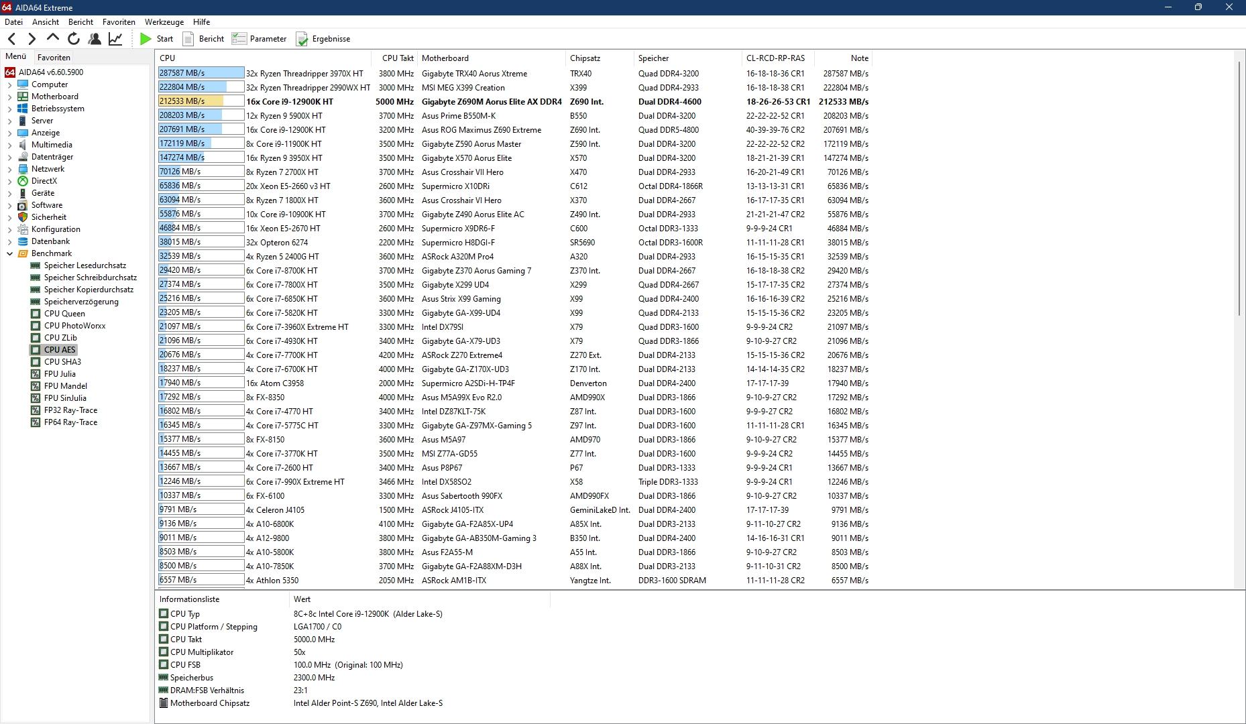Open the Speicherverzögerung benchmark

[x=81, y=302]
